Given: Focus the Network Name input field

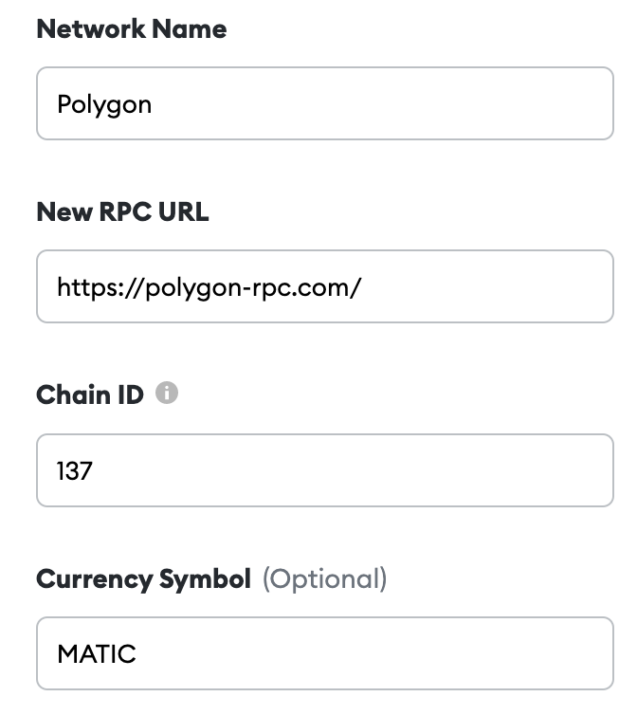Looking at the screenshot, I should tap(324, 103).
